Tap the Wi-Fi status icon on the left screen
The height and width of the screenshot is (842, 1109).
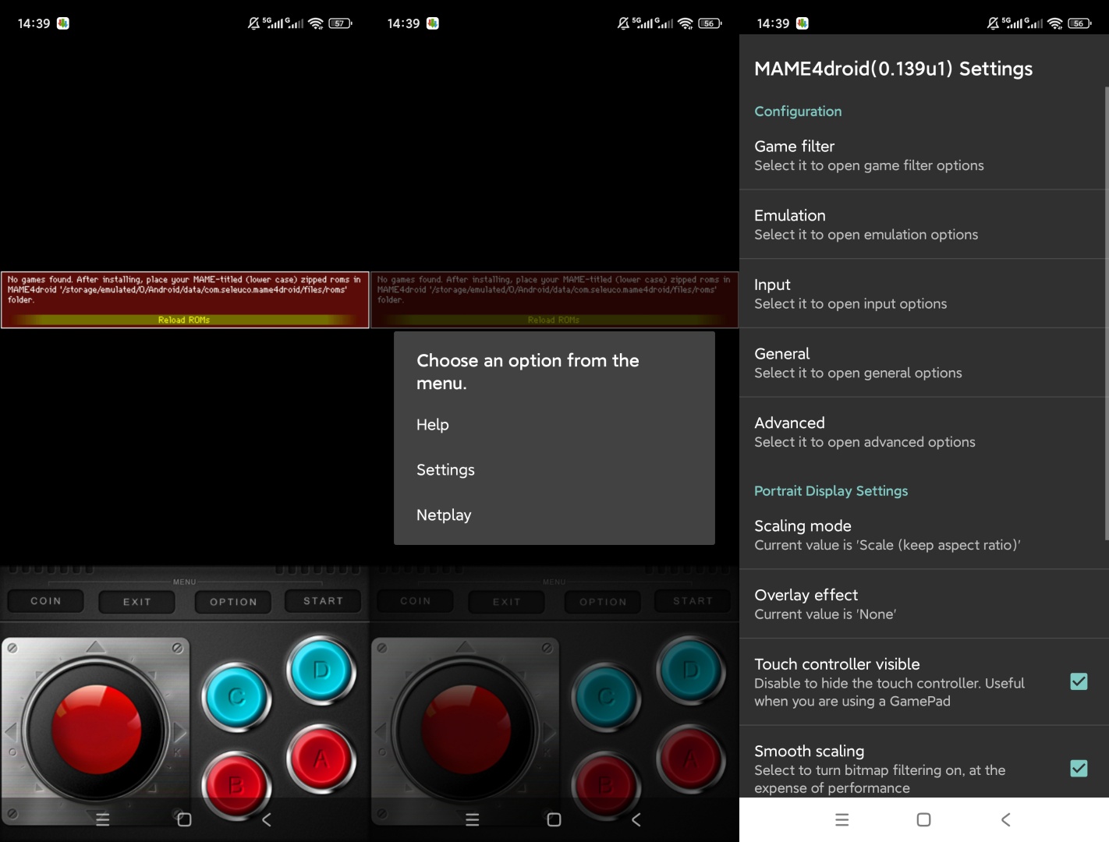(x=316, y=23)
